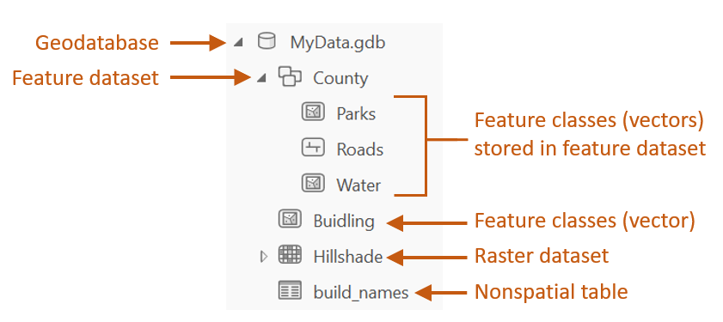This screenshot has width=723, height=322.
Task: Click the Hillshade raster grid icon
Action: 290,255
